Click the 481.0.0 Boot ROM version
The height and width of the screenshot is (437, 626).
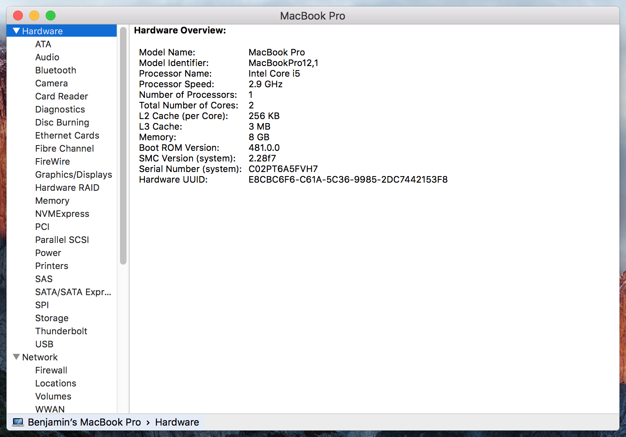(264, 148)
